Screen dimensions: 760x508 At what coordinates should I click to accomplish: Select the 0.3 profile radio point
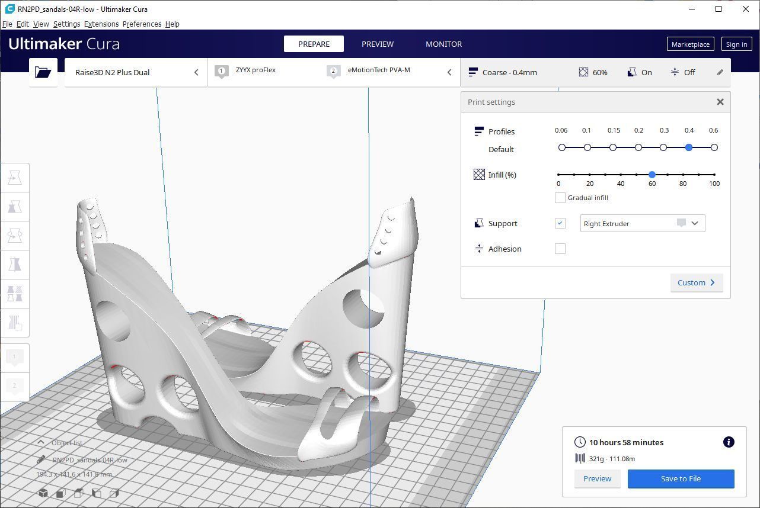click(663, 147)
